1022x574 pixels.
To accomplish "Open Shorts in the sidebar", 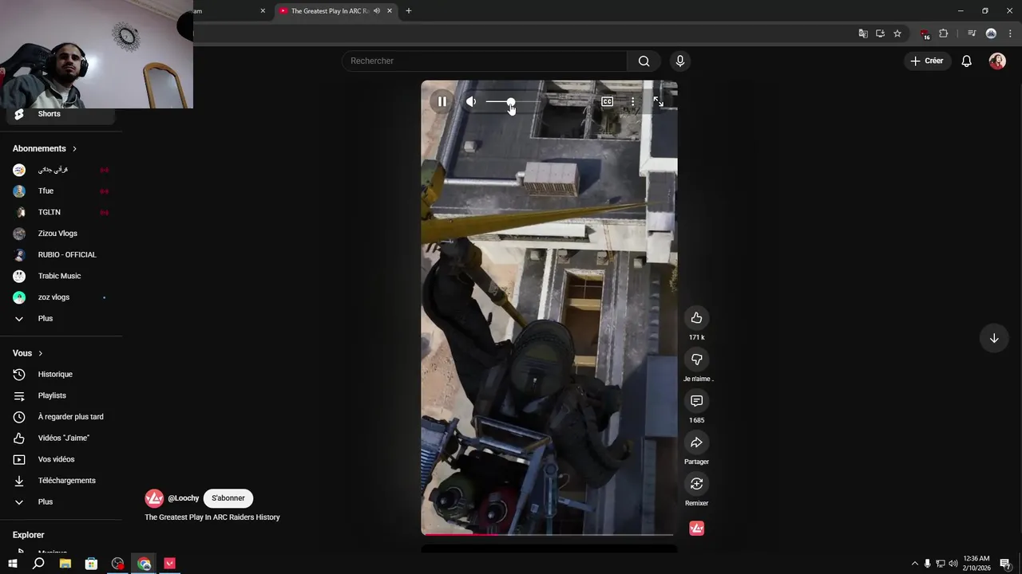I will [x=61, y=114].
